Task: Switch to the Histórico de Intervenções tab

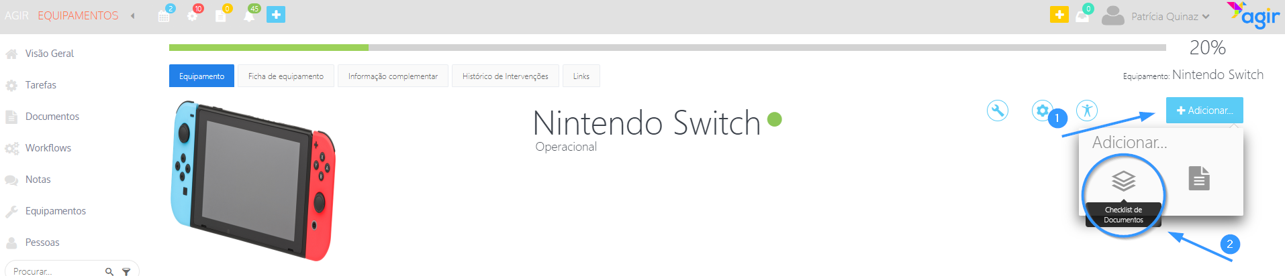Action: coord(506,76)
